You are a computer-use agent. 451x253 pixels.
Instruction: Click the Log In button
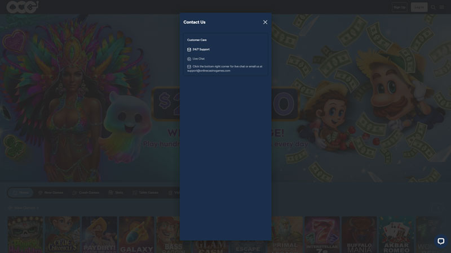[419, 7]
